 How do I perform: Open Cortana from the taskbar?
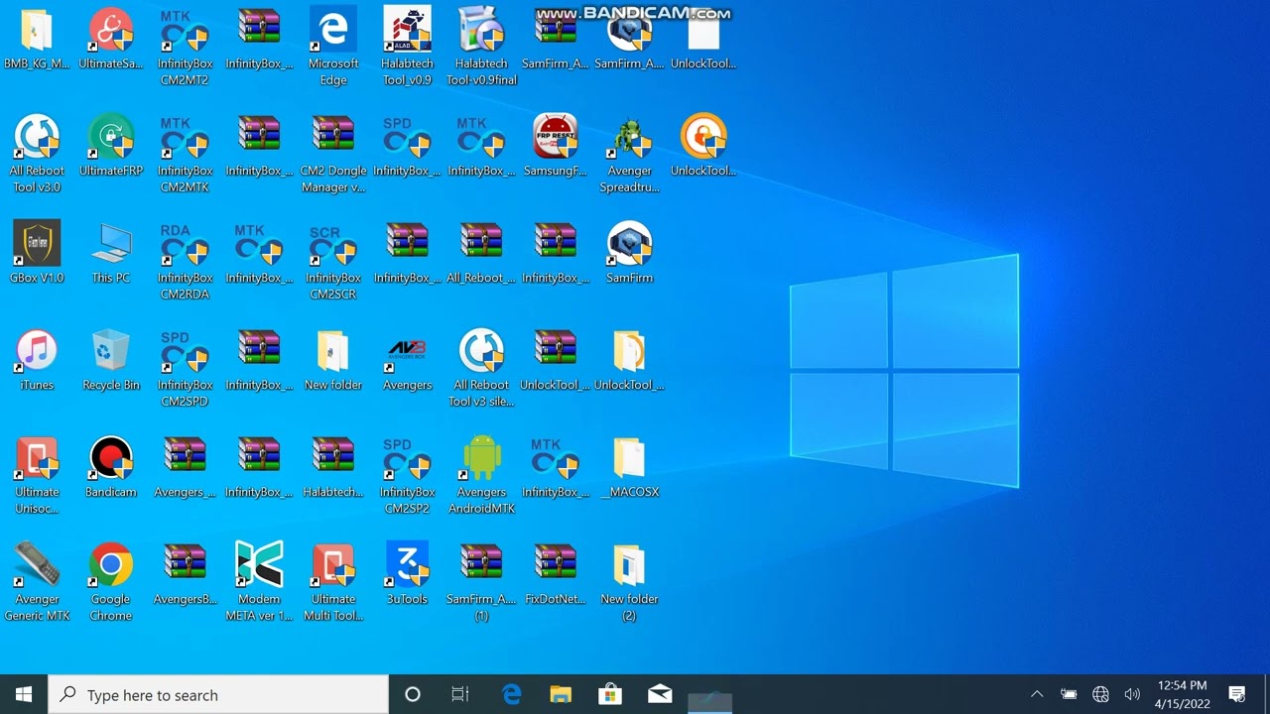[413, 694]
